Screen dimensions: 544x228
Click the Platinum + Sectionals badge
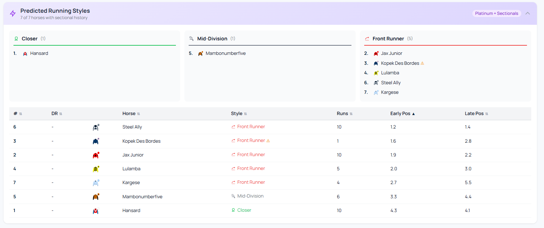click(x=496, y=13)
